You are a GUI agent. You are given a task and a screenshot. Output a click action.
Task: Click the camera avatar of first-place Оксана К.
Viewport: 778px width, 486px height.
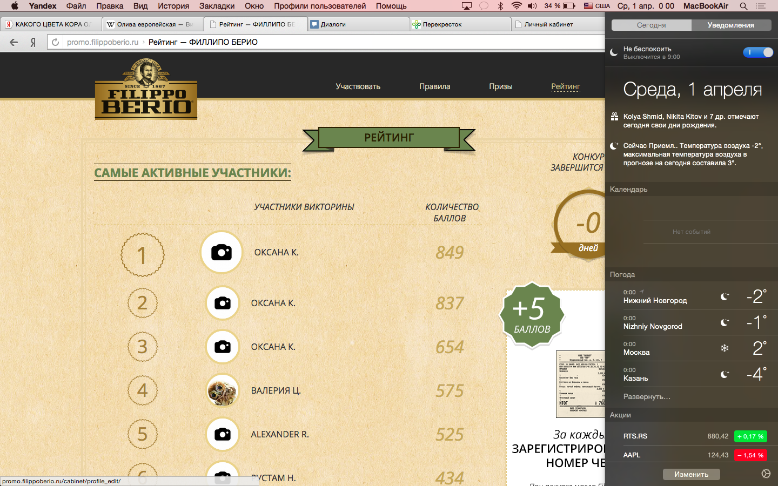pyautogui.click(x=222, y=252)
